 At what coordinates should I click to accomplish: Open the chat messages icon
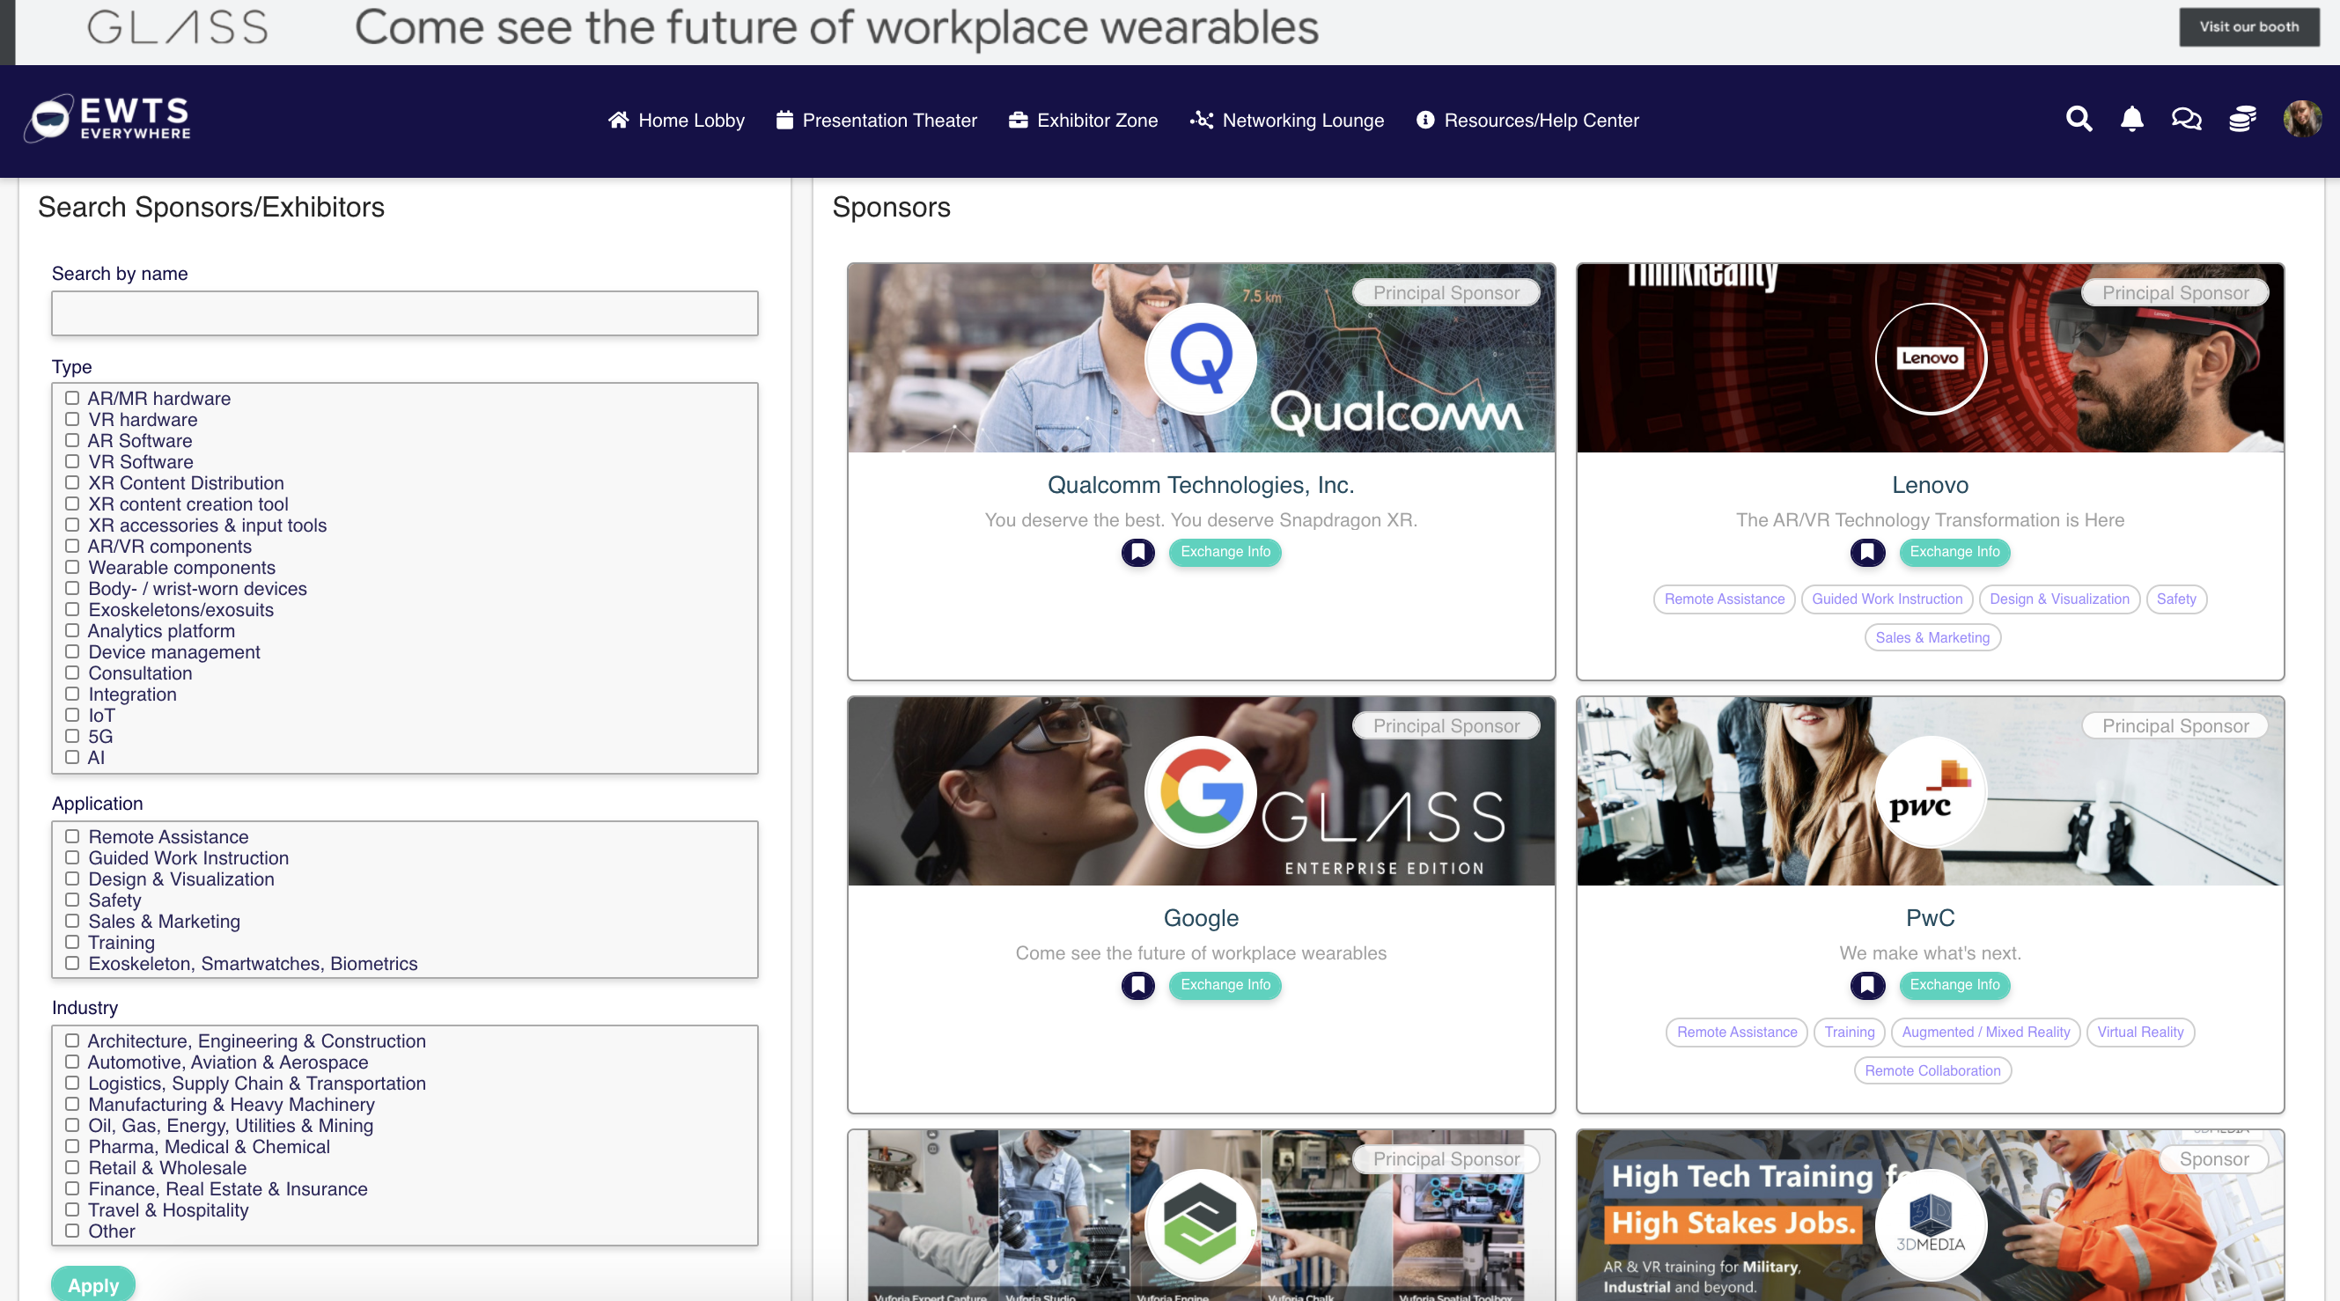pos(2187,119)
